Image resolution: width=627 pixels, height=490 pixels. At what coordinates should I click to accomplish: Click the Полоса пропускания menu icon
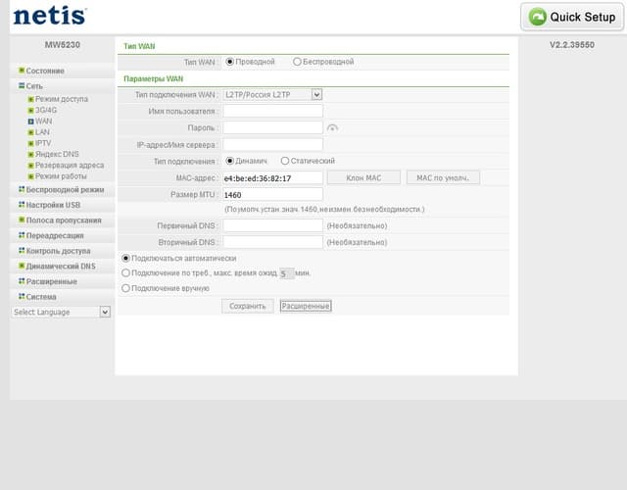pos(22,220)
